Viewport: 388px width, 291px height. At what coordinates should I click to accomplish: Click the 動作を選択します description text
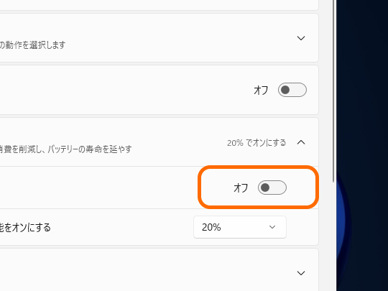coord(32,45)
